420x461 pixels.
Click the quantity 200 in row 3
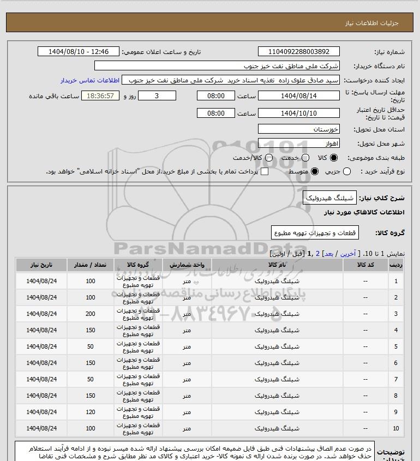(x=90, y=314)
